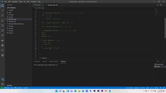This screenshot has height=93, width=166.
Task: Change end of line sequence CRLF
Action: [148, 88]
